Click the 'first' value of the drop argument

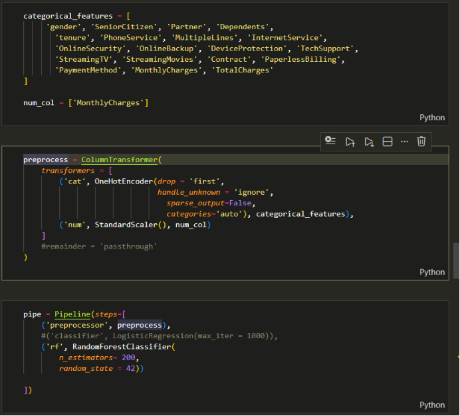pyautogui.click(x=204, y=181)
